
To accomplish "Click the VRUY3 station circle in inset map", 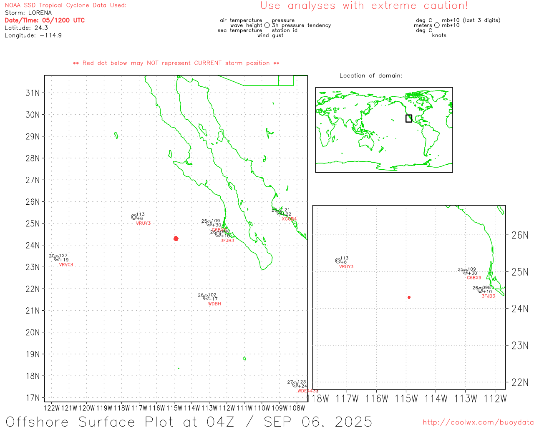I will [x=338, y=261].
